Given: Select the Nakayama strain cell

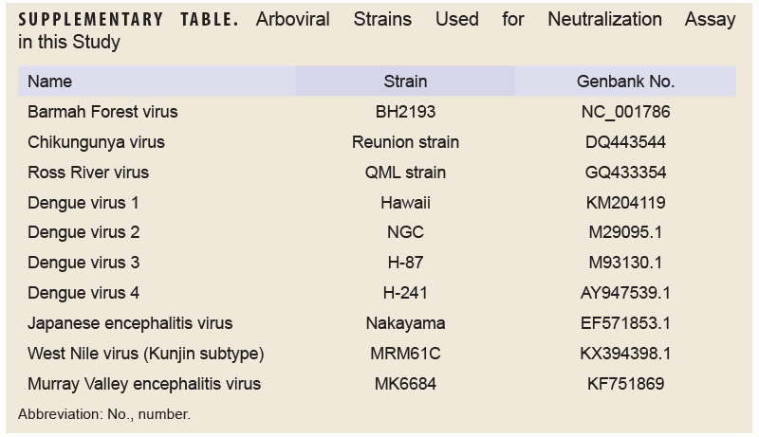Looking at the screenshot, I should [405, 323].
